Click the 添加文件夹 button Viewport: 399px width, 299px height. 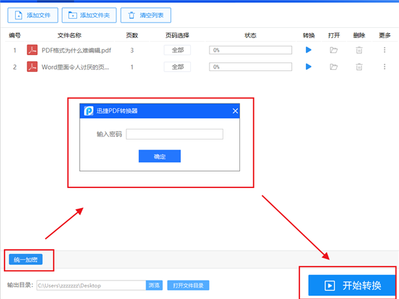point(89,15)
